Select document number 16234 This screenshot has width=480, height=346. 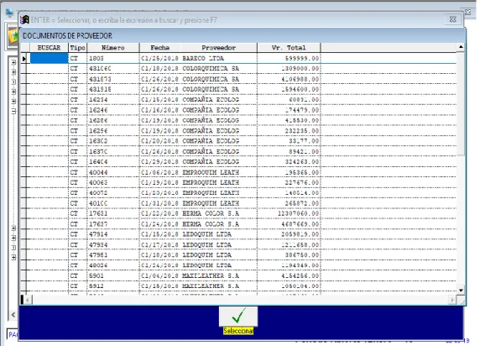pyautogui.click(x=98, y=100)
